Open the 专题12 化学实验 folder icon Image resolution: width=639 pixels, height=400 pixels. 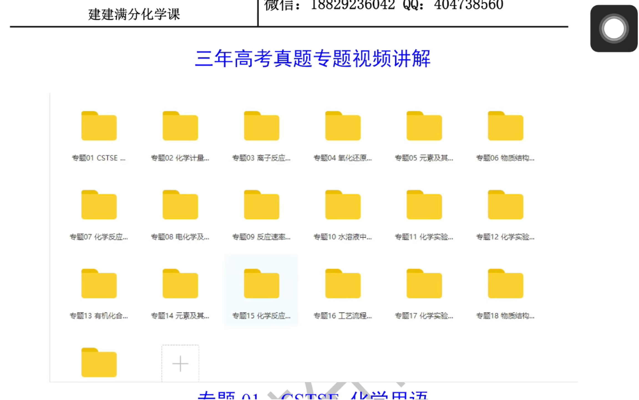point(505,205)
